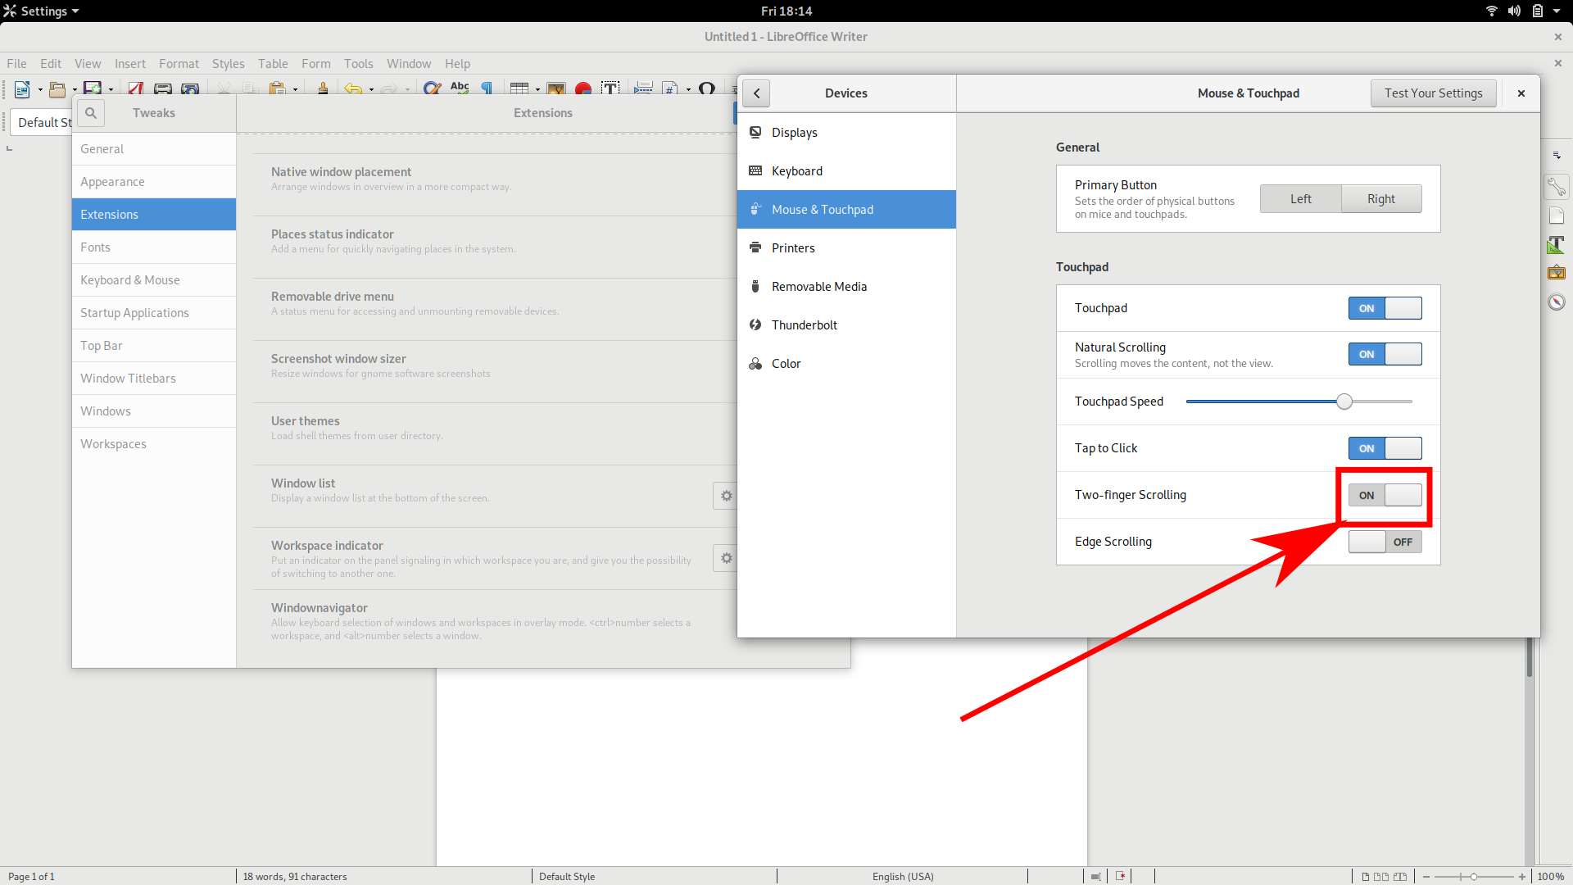Go back using Devices back arrow
Image resolution: width=1573 pixels, height=885 pixels.
756,93
